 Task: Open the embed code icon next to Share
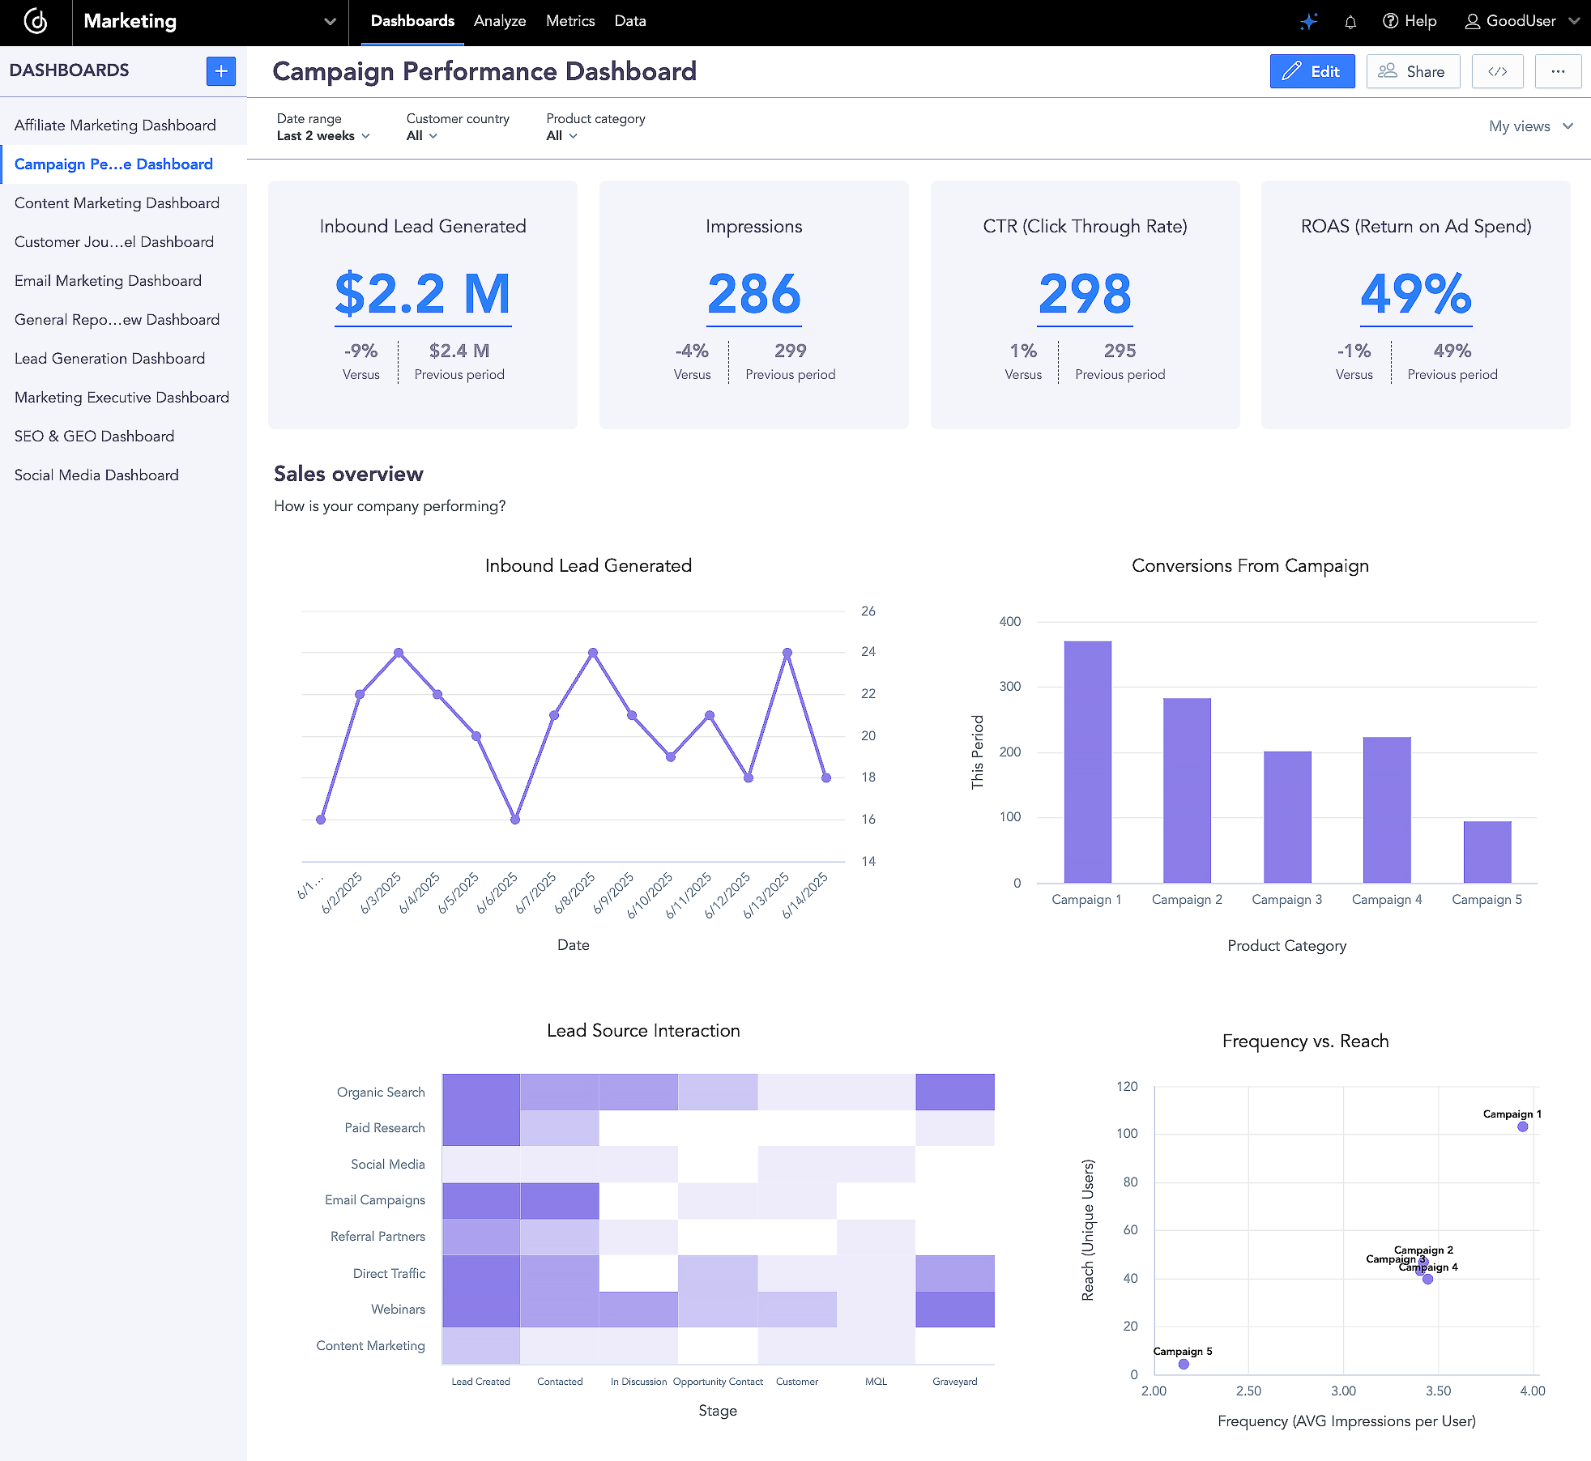tap(1497, 71)
